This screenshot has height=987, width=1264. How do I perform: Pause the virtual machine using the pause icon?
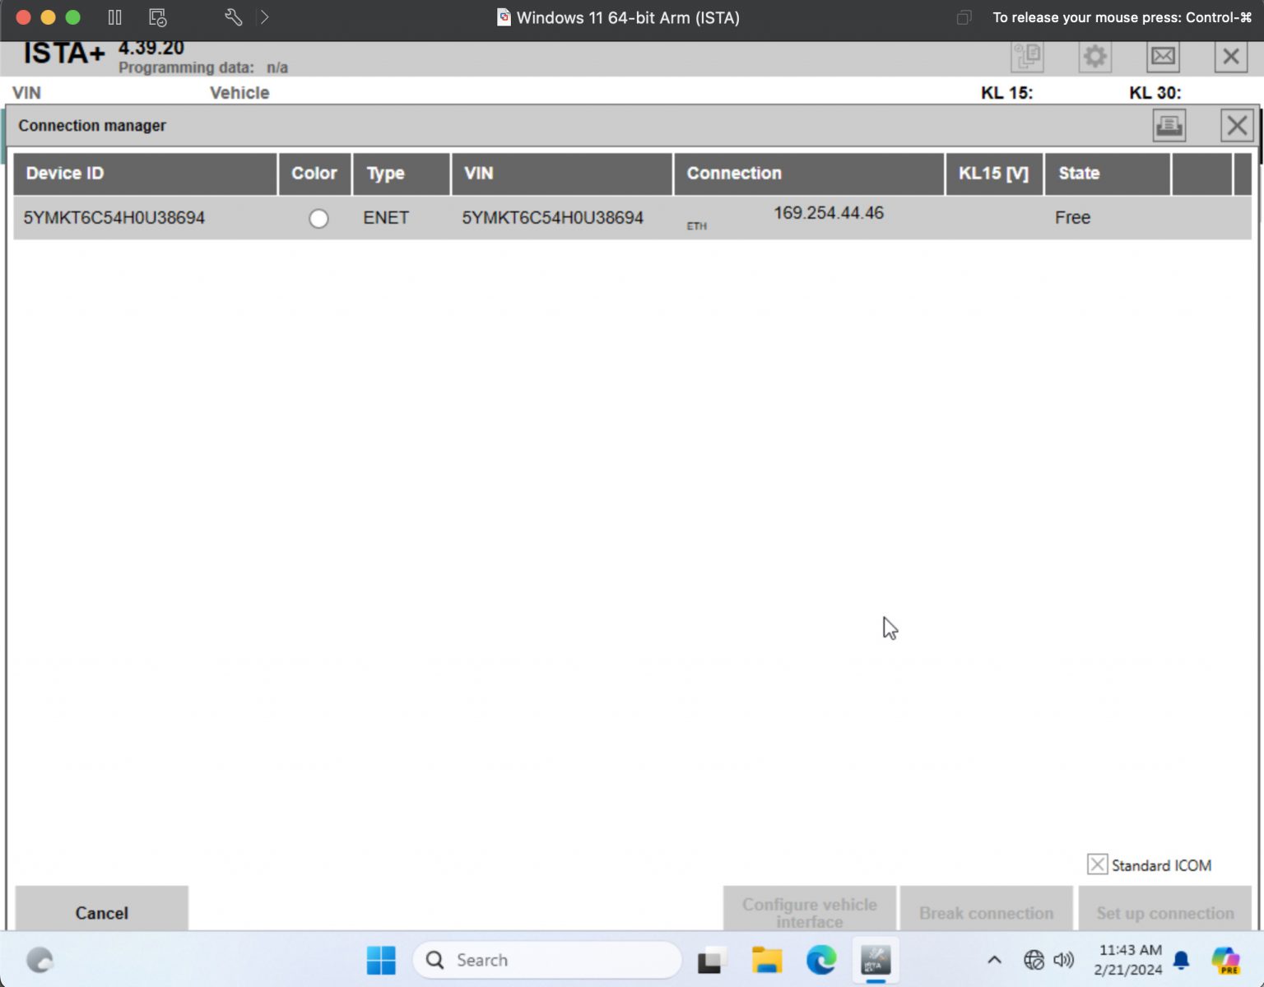[114, 17]
